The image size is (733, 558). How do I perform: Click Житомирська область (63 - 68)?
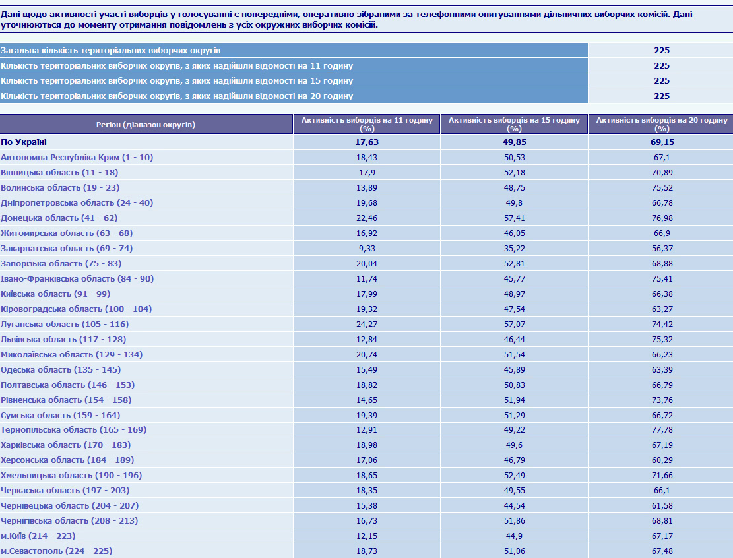(x=67, y=233)
